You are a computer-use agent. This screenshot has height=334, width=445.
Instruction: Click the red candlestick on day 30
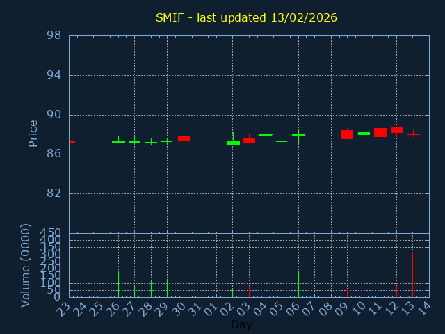pos(184,138)
